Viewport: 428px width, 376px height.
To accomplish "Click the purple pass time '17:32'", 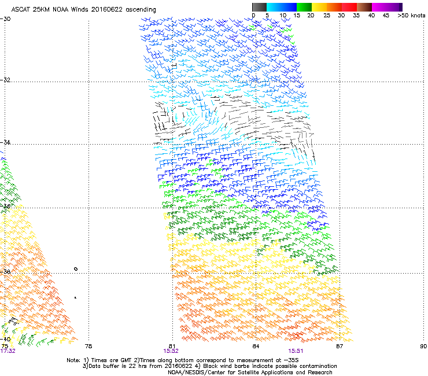I will pyautogui.click(x=8, y=351).
